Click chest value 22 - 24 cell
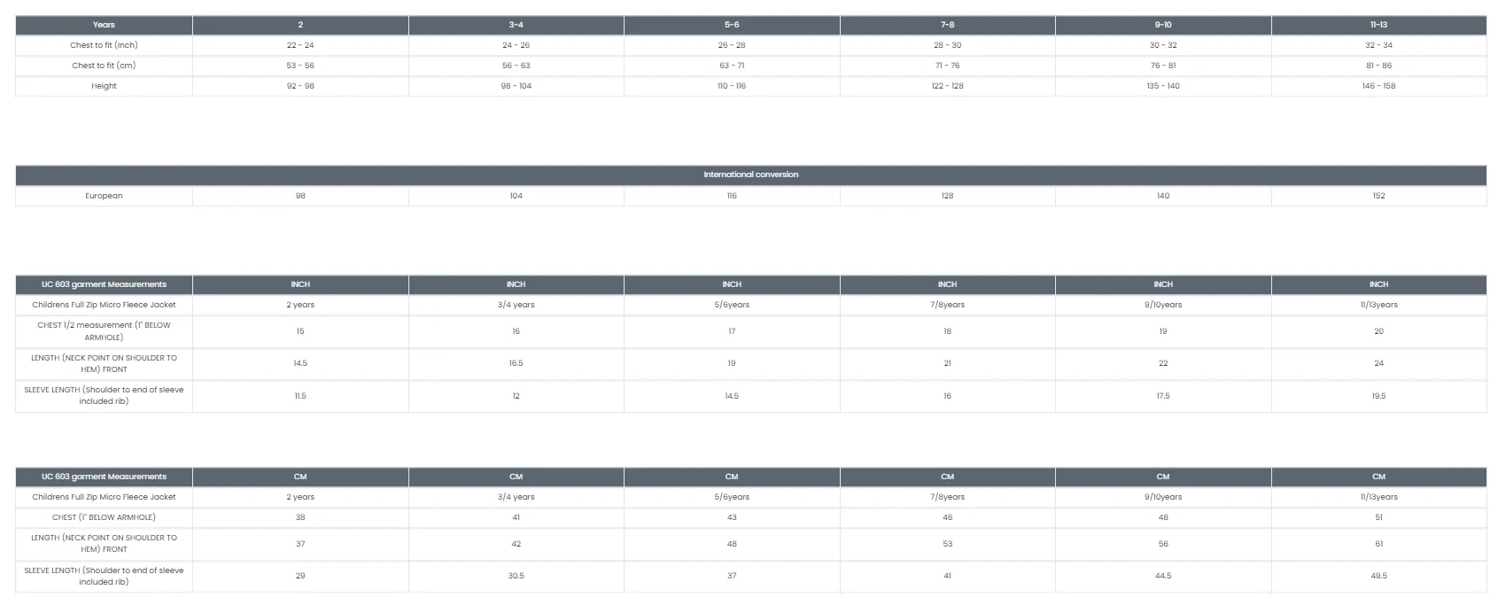Screen dimensions: 1498x613 click(x=300, y=45)
